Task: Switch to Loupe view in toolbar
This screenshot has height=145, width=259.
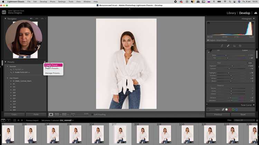Action: tap(51, 114)
